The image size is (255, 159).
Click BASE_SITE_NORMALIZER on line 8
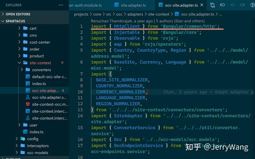click(122, 80)
